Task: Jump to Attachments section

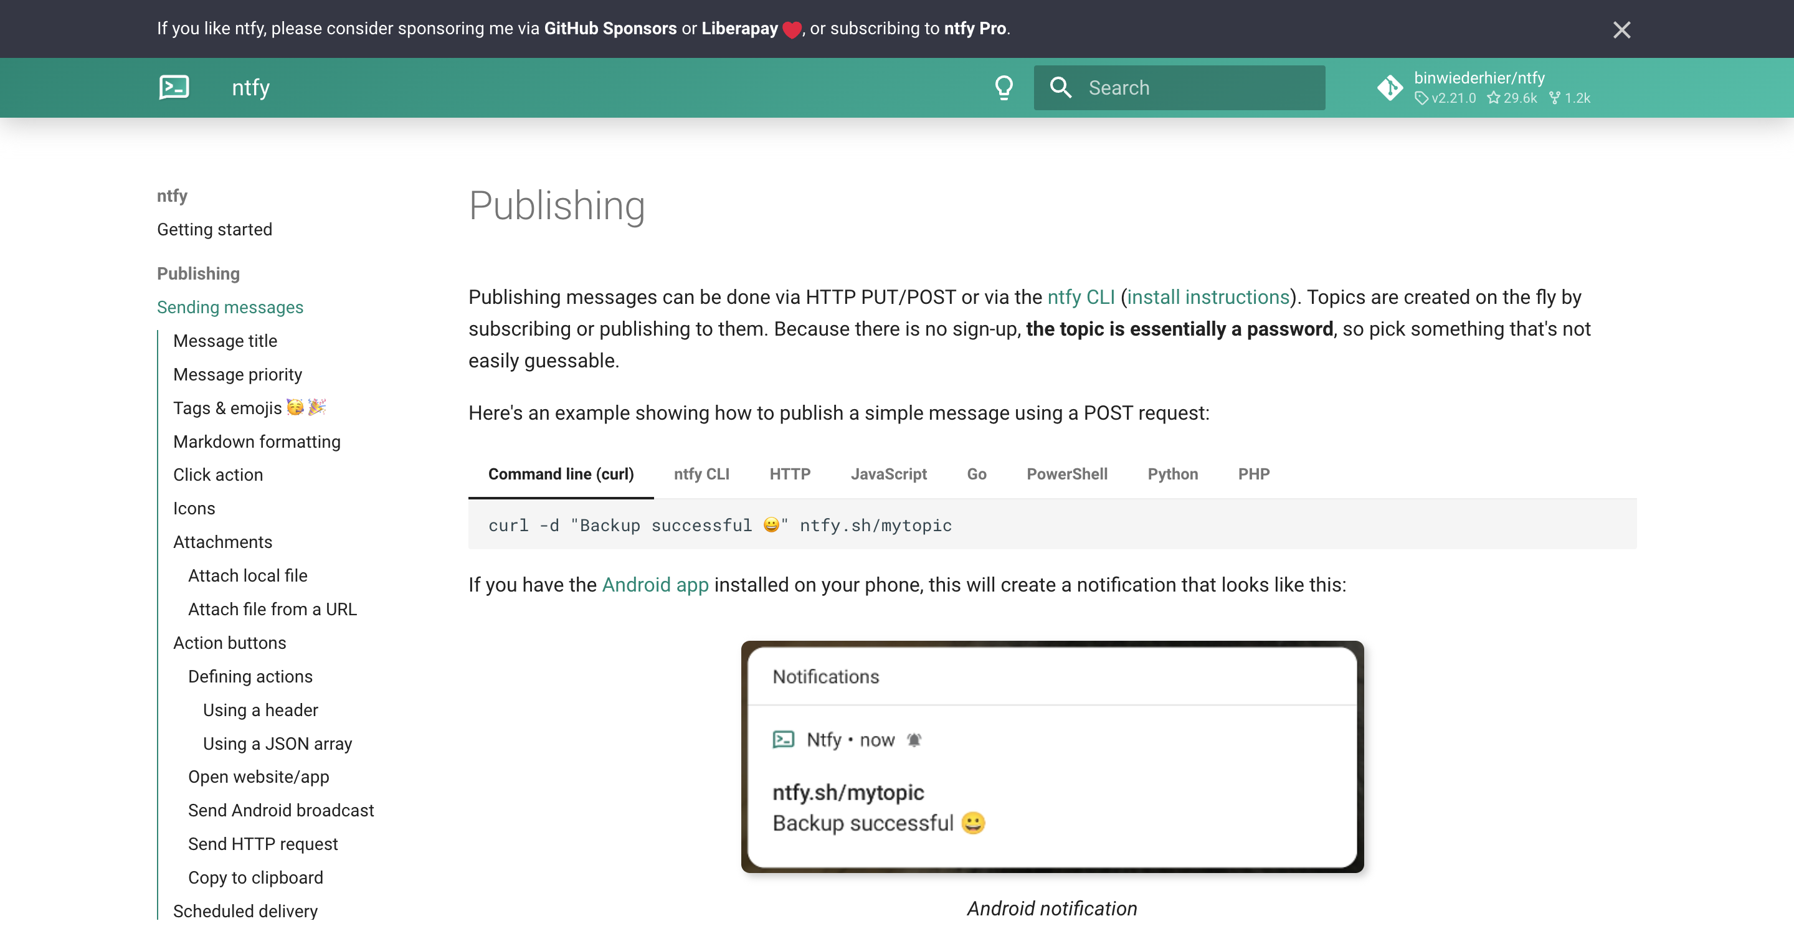Action: tap(223, 542)
